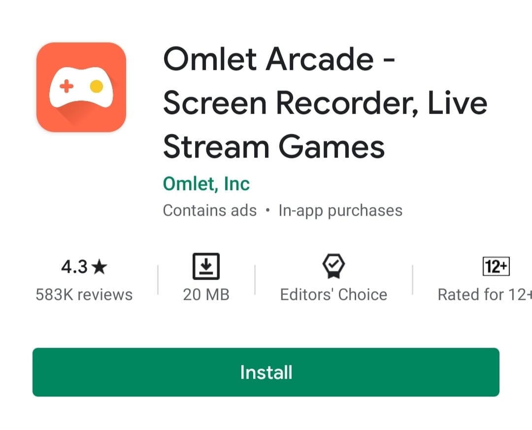The width and height of the screenshot is (532, 430).
Task: Tap the 4.3 rating number
Action: pos(74,267)
